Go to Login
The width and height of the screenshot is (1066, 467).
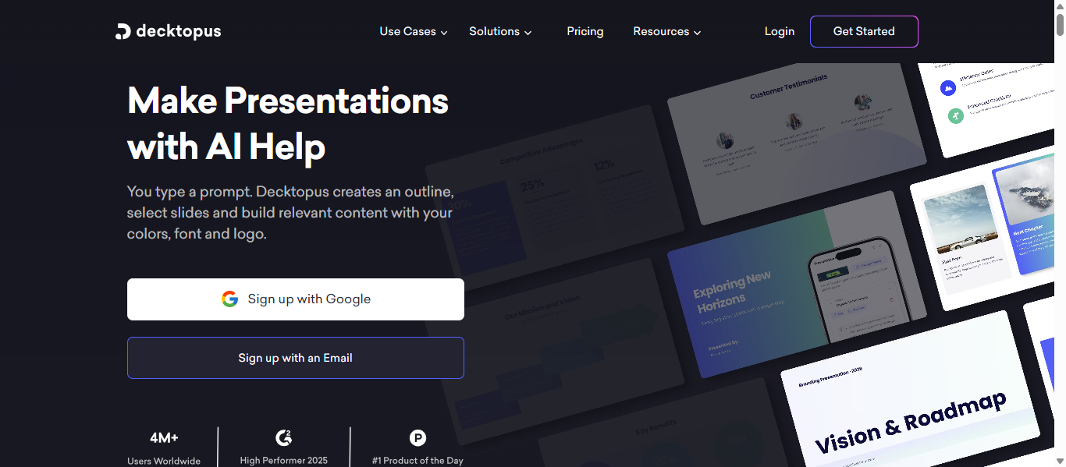click(x=779, y=32)
